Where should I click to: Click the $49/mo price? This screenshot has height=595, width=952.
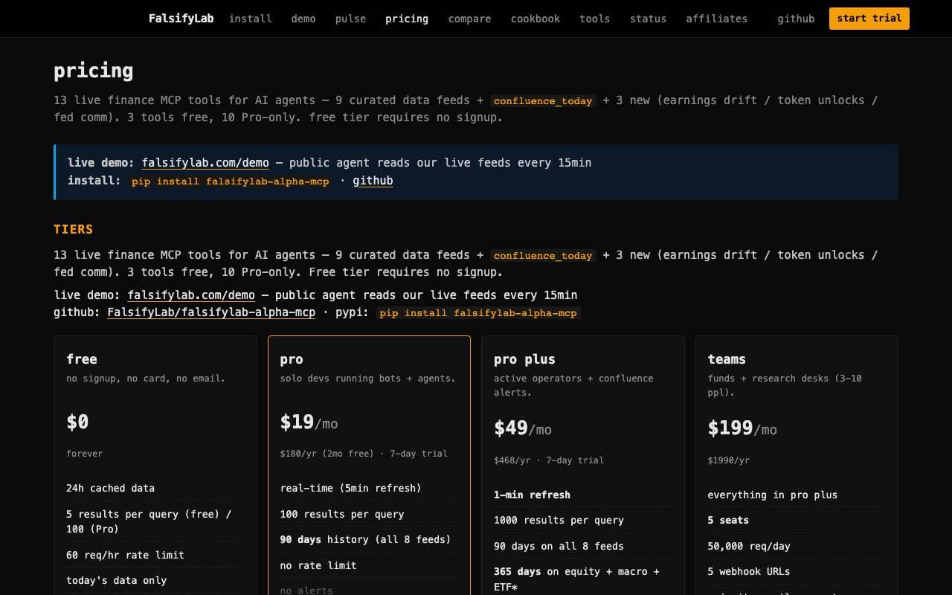pos(523,428)
